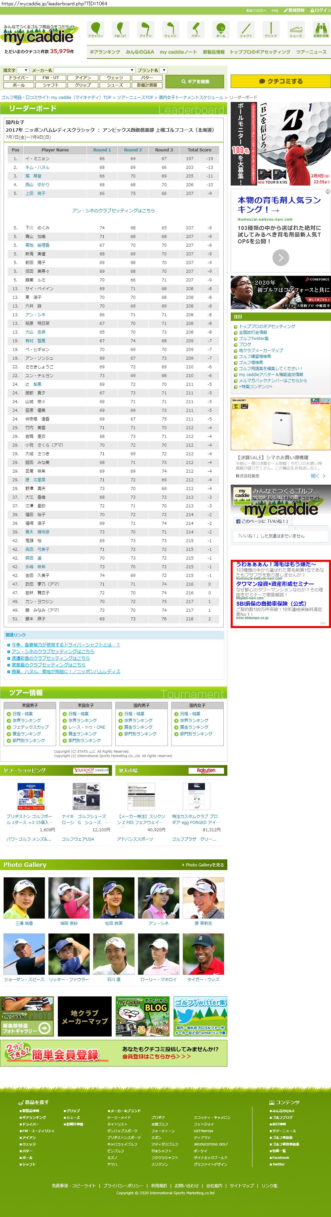Image resolution: width=331 pixels, height=1217 pixels.
Task: Open the グリップ (grip) category icon
Action: [271, 30]
